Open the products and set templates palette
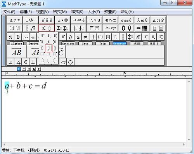The height and width of the screenshot is (154, 194). [126, 28]
